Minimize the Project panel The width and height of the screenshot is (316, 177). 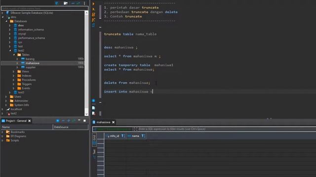79,120
